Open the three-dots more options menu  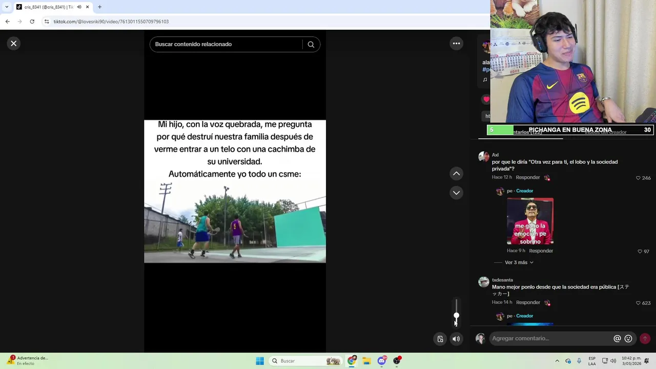pos(456,44)
